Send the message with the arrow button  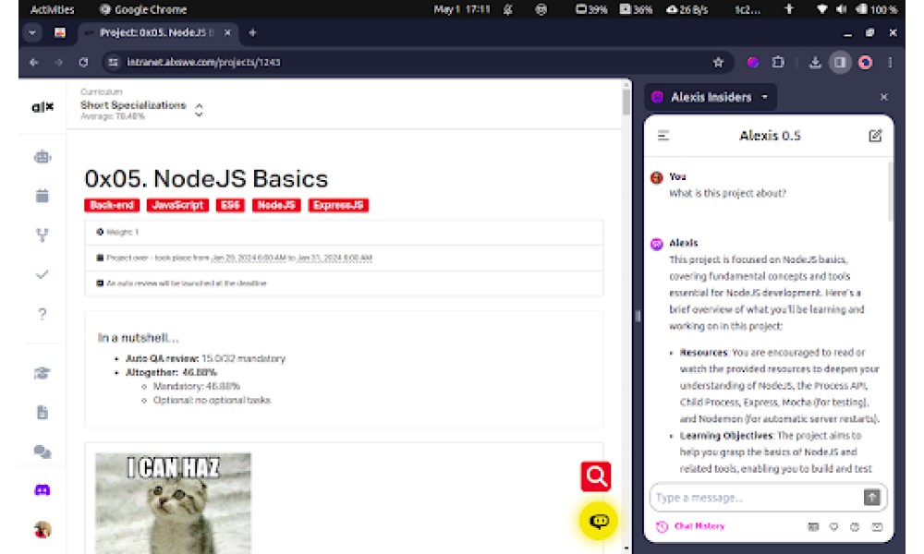click(x=871, y=498)
